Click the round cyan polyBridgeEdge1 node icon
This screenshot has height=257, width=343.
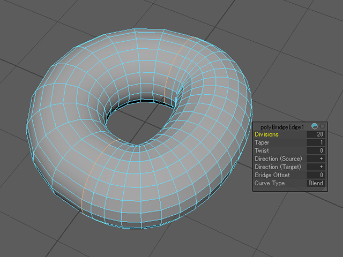click(315, 126)
